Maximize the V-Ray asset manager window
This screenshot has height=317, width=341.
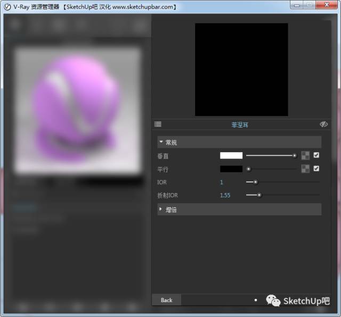(309, 5)
